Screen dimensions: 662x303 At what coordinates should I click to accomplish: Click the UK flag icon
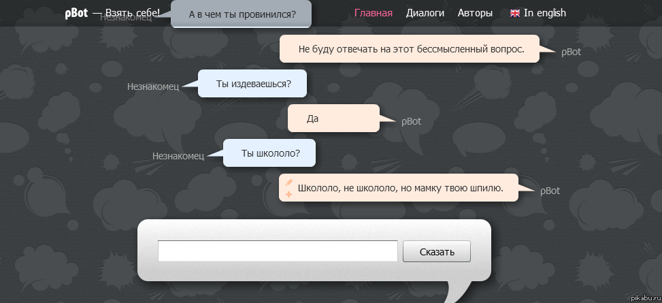(x=514, y=13)
